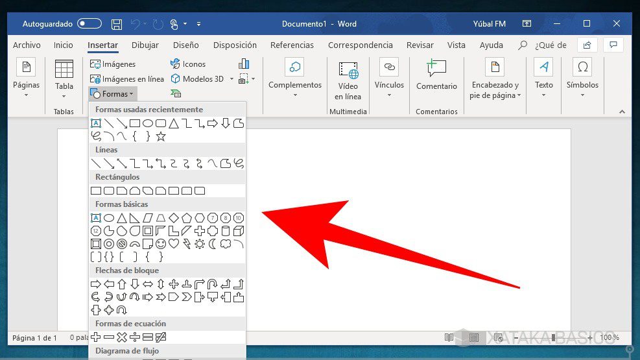Click the 100 % zoom level

pos(610,337)
